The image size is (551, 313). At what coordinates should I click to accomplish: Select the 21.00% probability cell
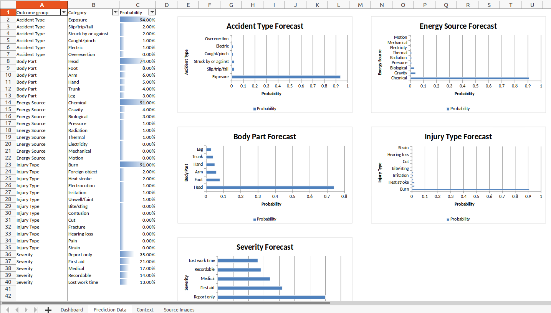click(x=137, y=261)
